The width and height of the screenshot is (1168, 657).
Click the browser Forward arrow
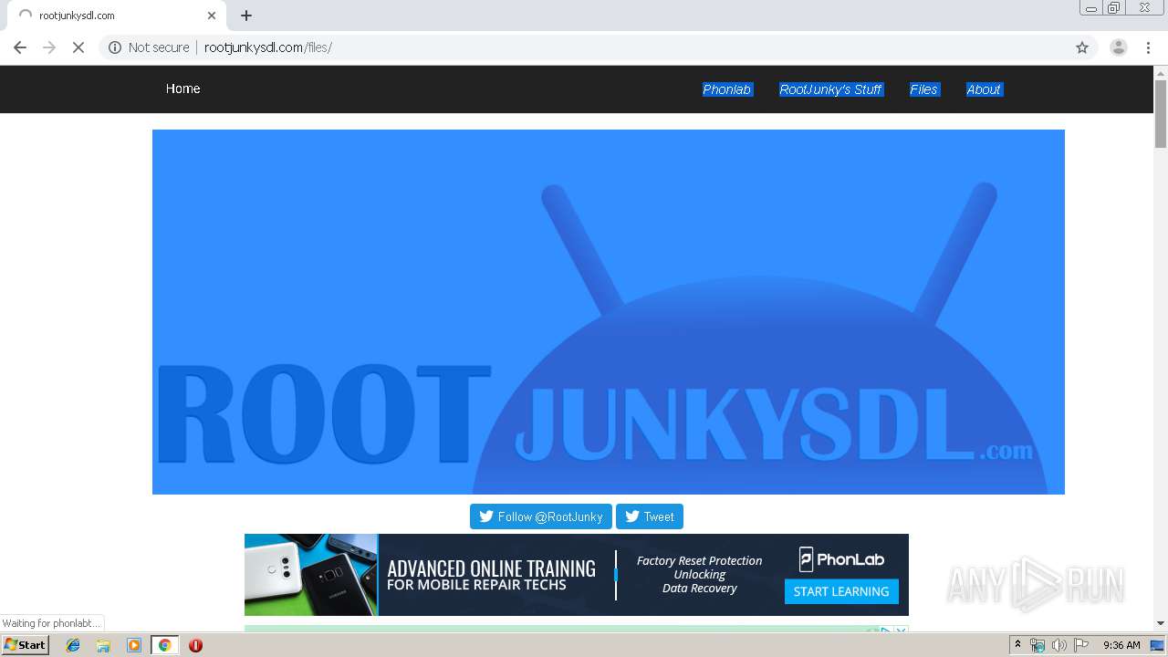[x=49, y=47]
